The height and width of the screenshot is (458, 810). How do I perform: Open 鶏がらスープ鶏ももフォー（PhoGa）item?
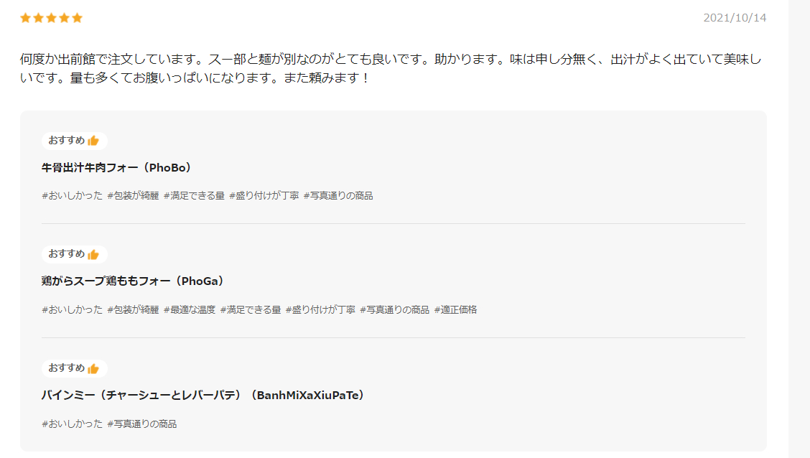(134, 281)
